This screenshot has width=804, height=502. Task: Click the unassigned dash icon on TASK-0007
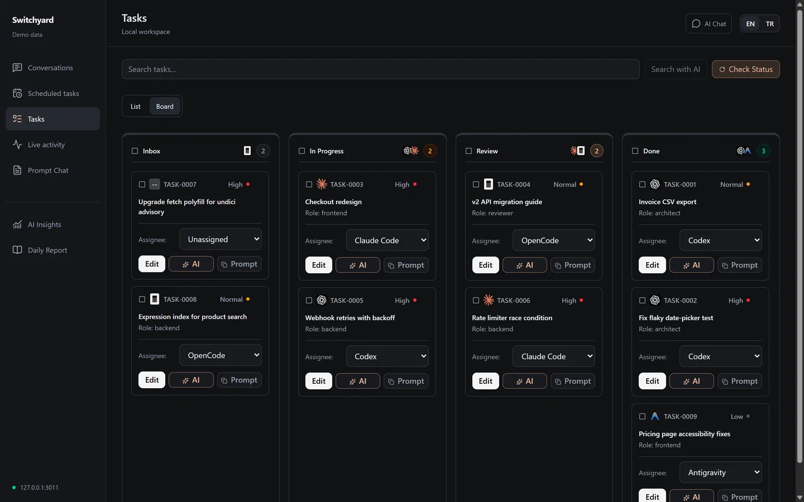tap(155, 184)
